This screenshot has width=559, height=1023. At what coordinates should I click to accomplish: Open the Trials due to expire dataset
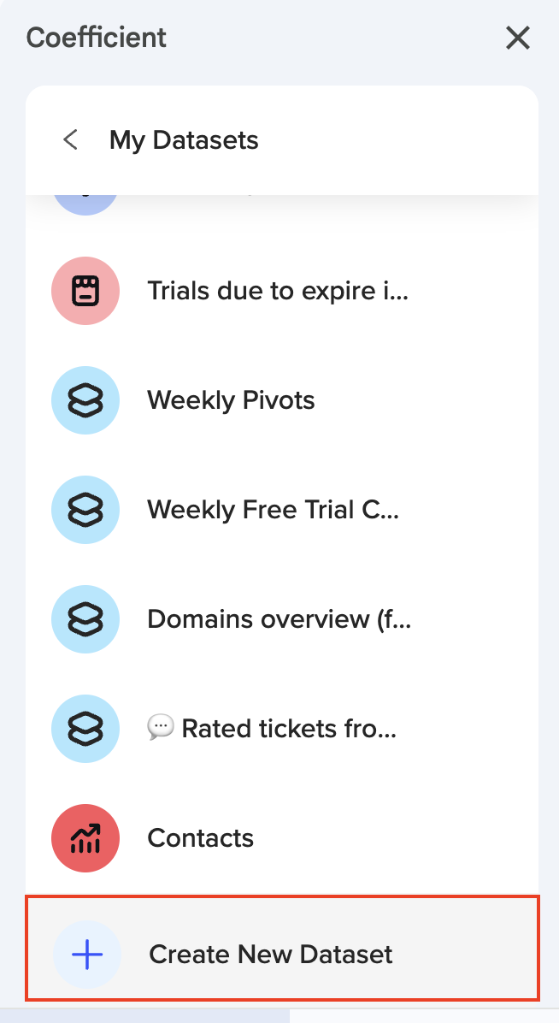point(278,291)
